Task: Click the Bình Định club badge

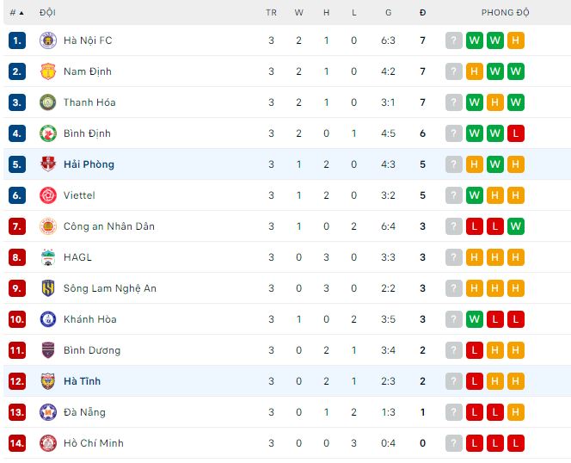Action: [48, 133]
